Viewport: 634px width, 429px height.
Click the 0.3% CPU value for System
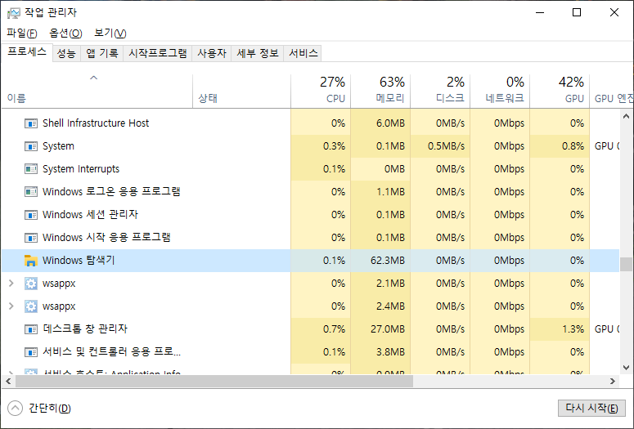[334, 146]
